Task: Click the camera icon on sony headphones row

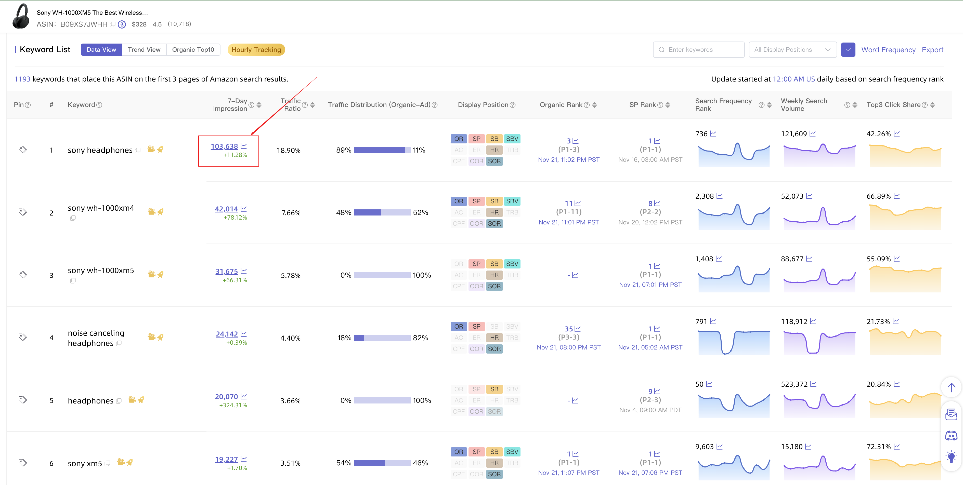Action: (151, 149)
